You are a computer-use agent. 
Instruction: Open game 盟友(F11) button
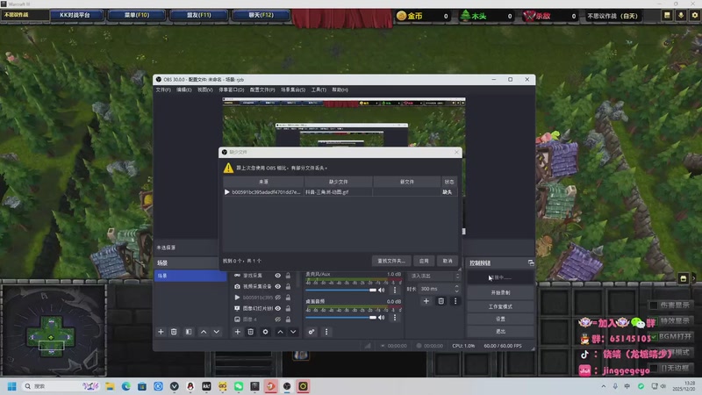click(199, 15)
